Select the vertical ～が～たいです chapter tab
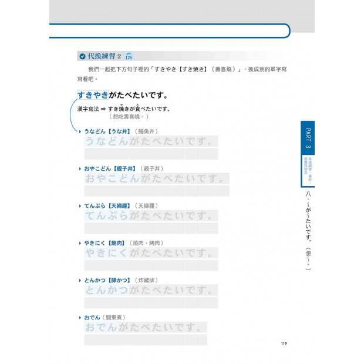 coord(308,231)
